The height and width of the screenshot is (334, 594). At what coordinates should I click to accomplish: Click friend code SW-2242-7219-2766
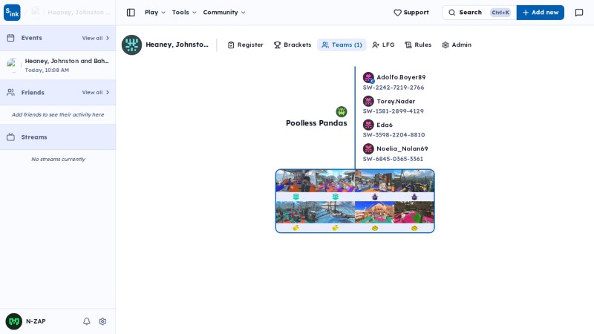click(394, 88)
